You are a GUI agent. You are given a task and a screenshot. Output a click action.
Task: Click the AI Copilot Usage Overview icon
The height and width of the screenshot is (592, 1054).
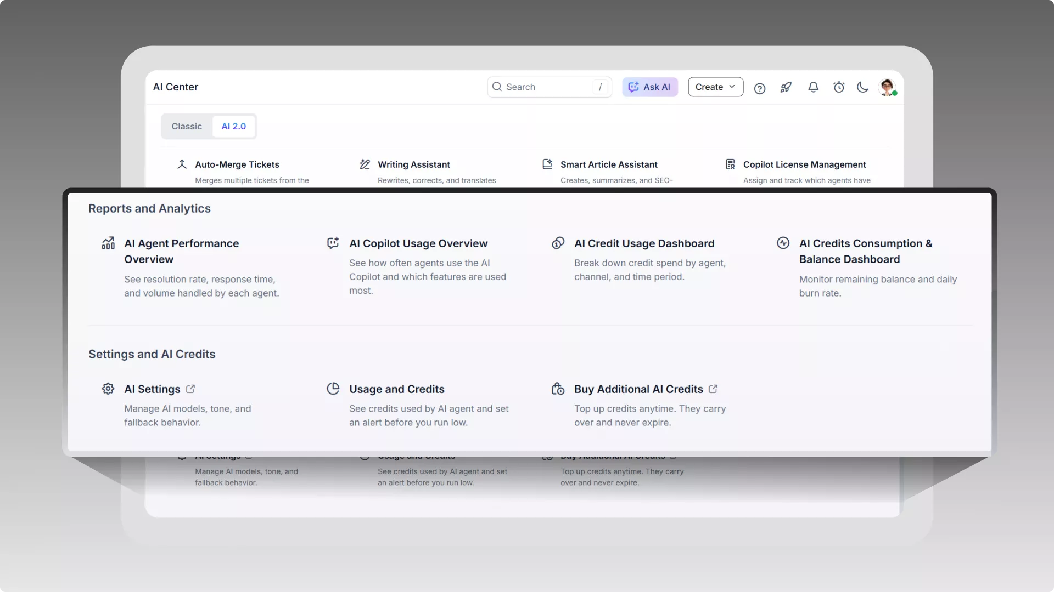pos(333,243)
